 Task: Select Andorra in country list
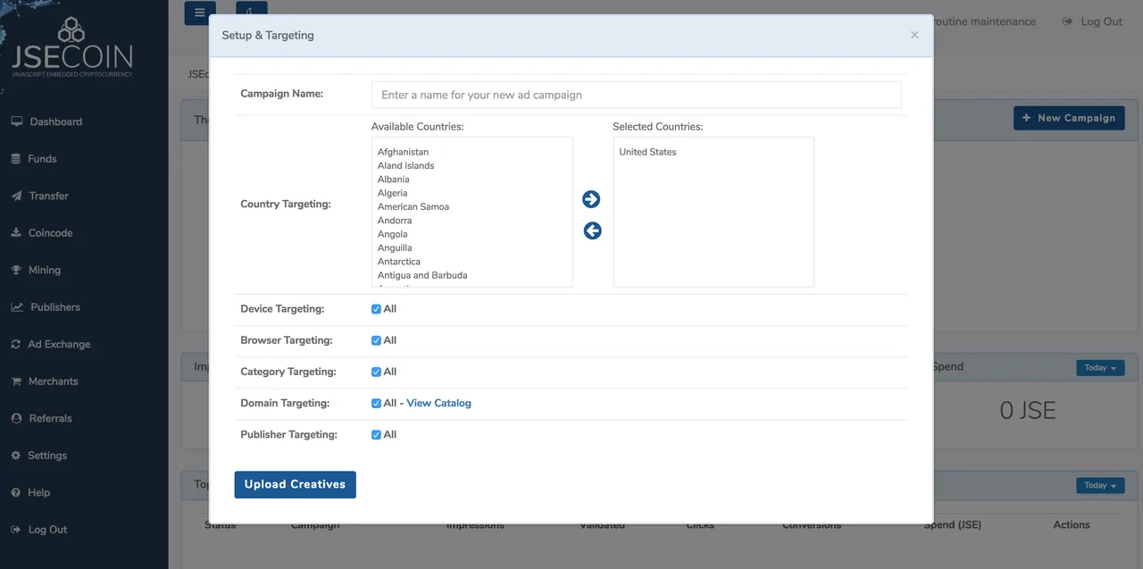[395, 221]
